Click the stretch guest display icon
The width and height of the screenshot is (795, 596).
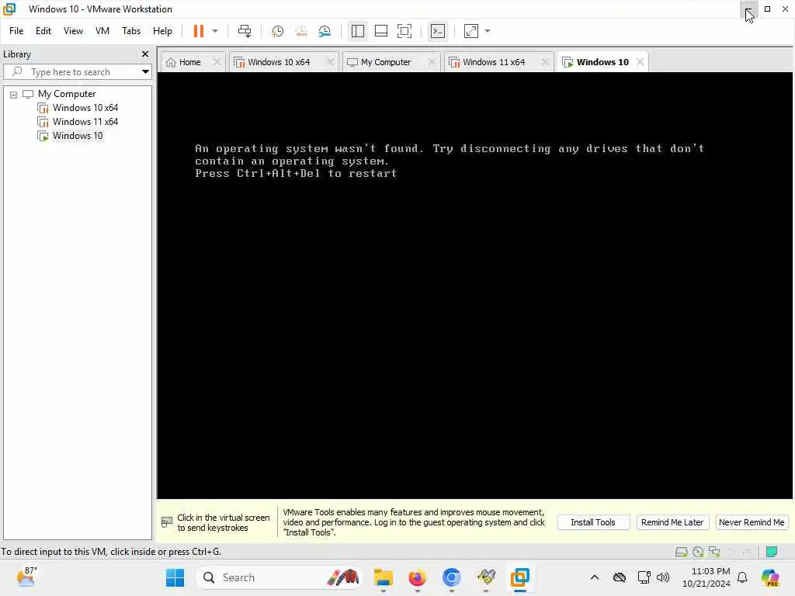[x=471, y=31]
